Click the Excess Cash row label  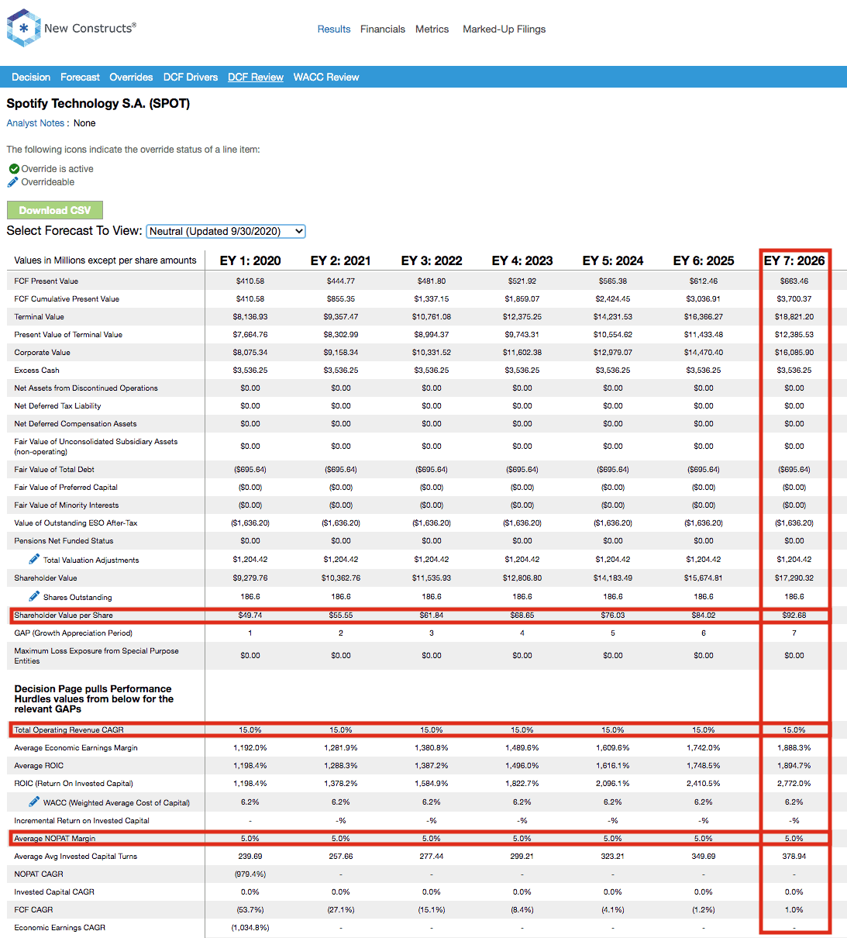36,371
